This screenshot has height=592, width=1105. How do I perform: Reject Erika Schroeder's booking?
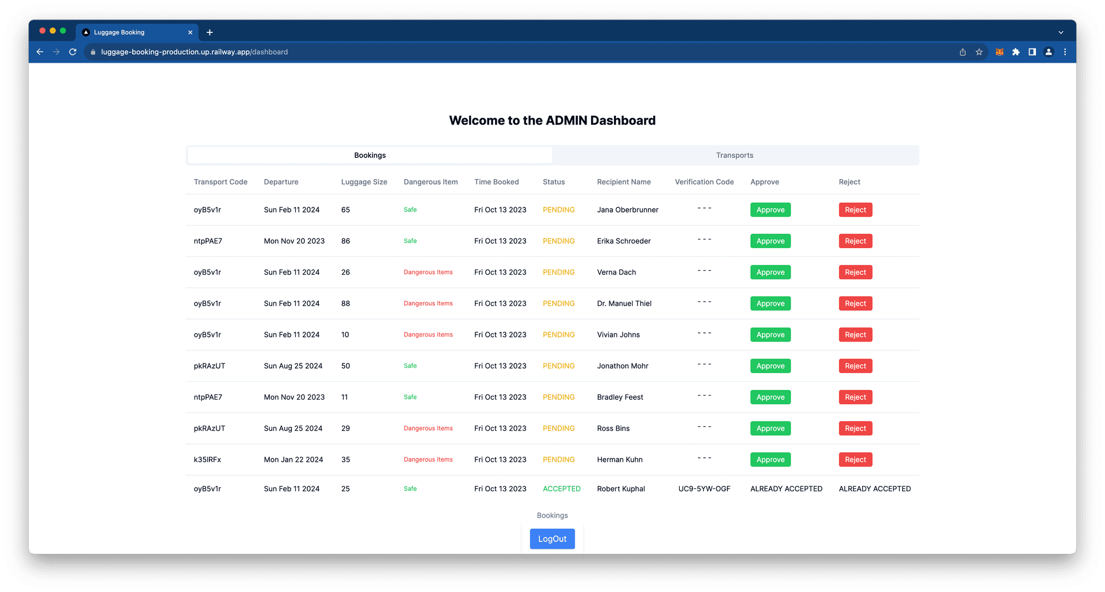pyautogui.click(x=855, y=241)
